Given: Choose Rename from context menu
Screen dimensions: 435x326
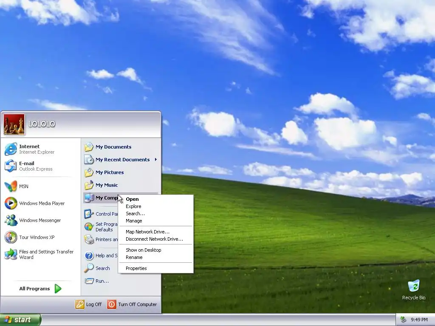Looking at the screenshot, I should pos(155,257).
